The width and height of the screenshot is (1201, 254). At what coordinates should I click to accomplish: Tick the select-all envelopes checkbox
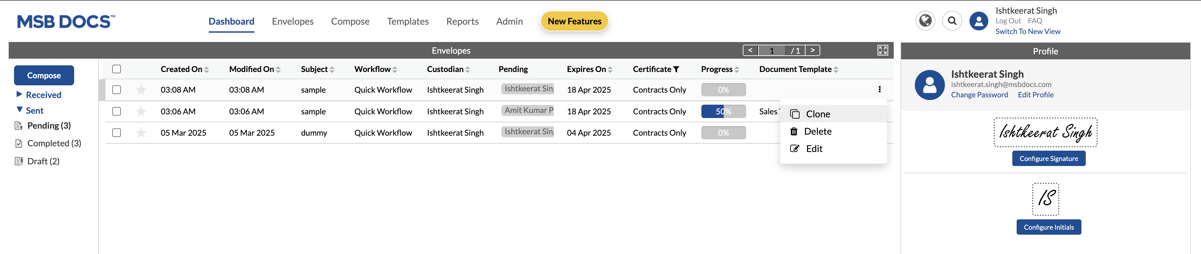coord(117,69)
